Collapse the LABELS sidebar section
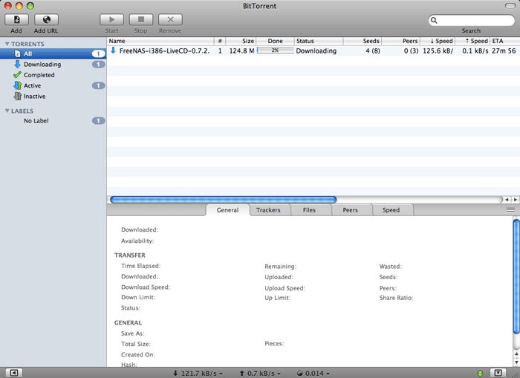Viewport: 520px width, 378px height. pos(7,111)
